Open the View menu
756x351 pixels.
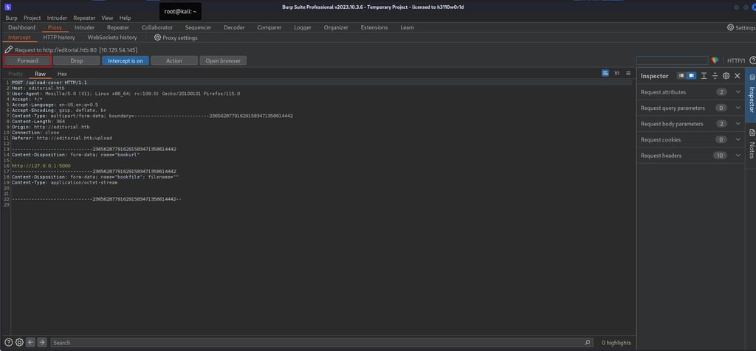107,18
